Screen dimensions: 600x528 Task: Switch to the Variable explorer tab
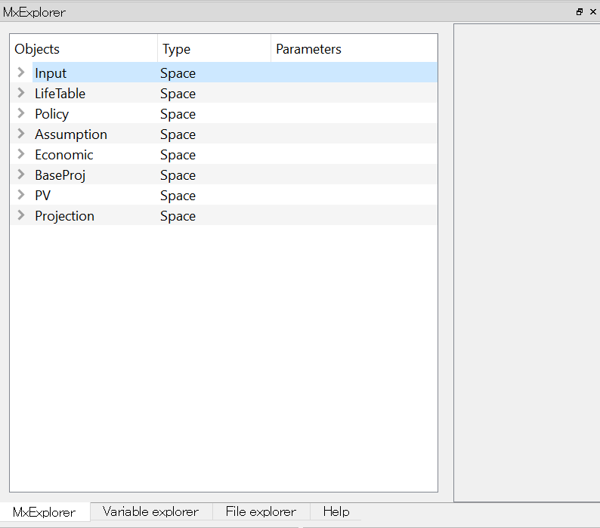151,511
